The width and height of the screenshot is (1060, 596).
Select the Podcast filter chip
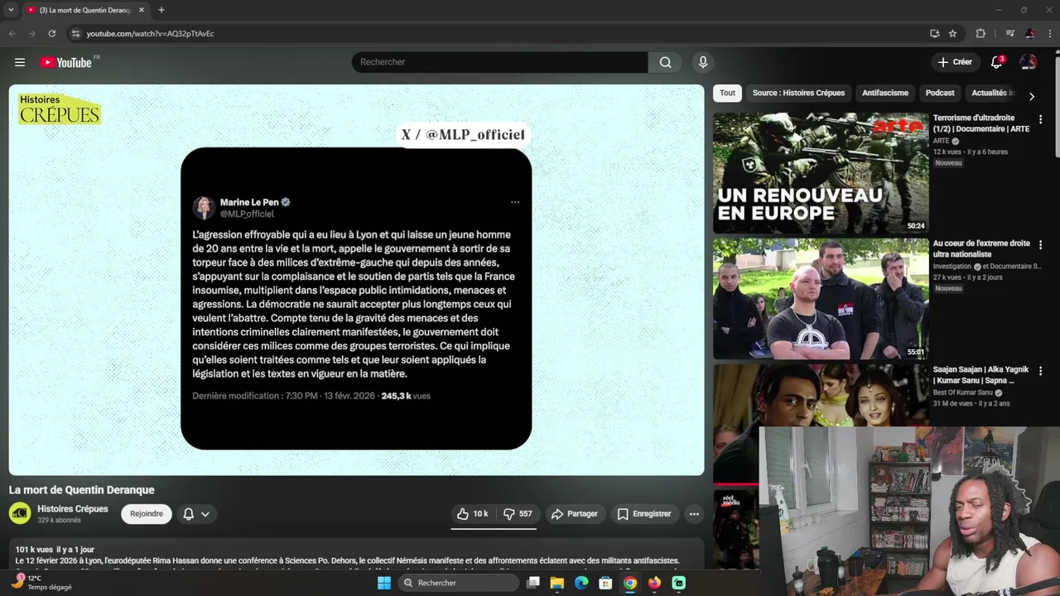940,93
